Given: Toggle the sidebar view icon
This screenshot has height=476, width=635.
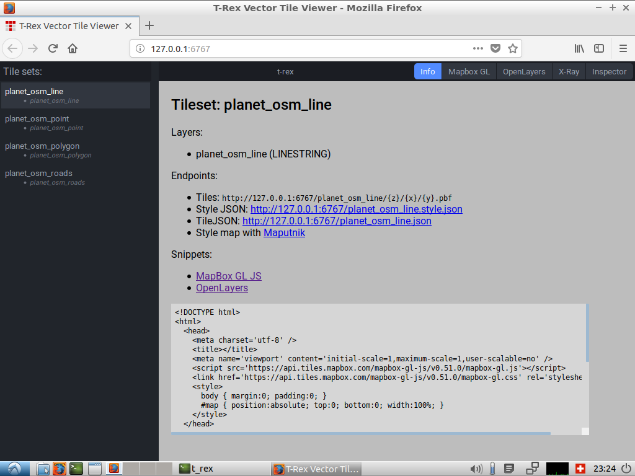Looking at the screenshot, I should pos(599,48).
